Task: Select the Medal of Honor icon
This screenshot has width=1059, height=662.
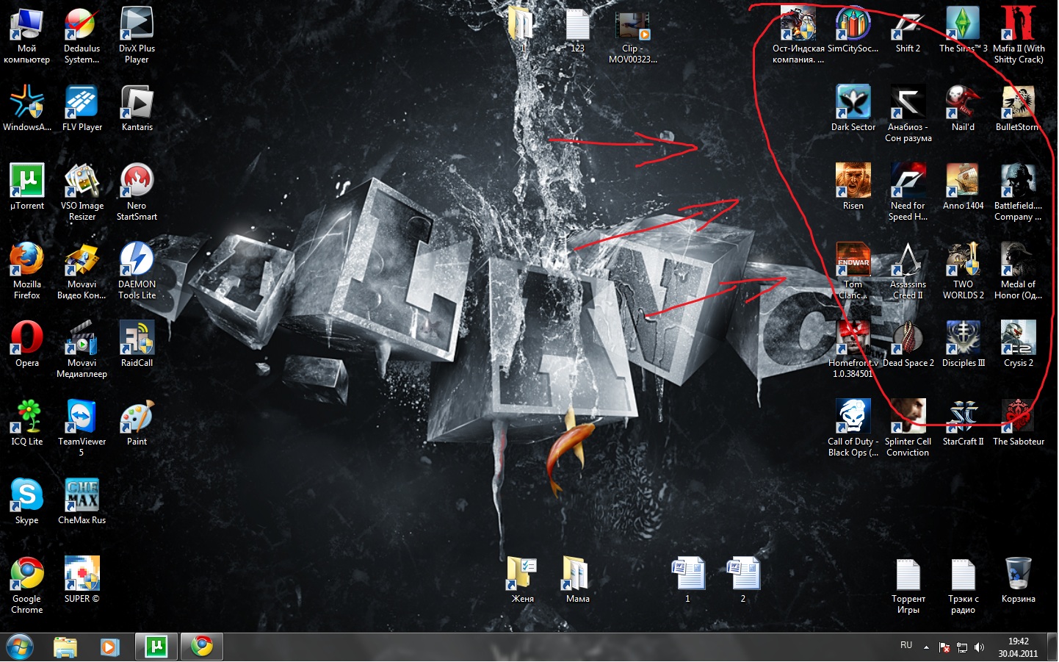Action: pos(1018,271)
